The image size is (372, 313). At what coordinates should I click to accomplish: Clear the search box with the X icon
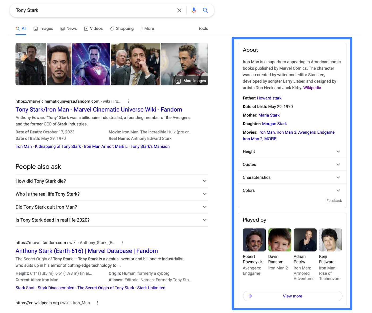click(x=179, y=10)
